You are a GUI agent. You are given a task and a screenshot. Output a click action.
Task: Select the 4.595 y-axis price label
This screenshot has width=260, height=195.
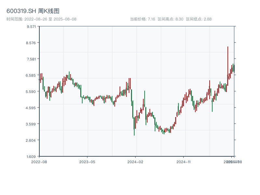[32, 108]
